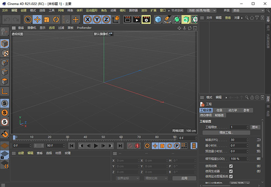Click the 应用 apply button
Screen dimensions: 271x187
[184, 178]
